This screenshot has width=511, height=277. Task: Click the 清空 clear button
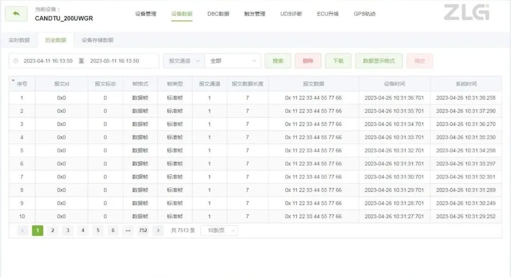(419, 61)
